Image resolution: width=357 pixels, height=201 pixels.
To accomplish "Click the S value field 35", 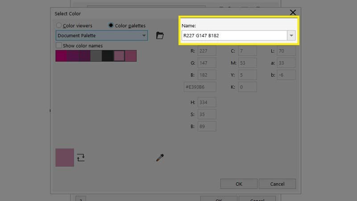I will click(207, 114).
